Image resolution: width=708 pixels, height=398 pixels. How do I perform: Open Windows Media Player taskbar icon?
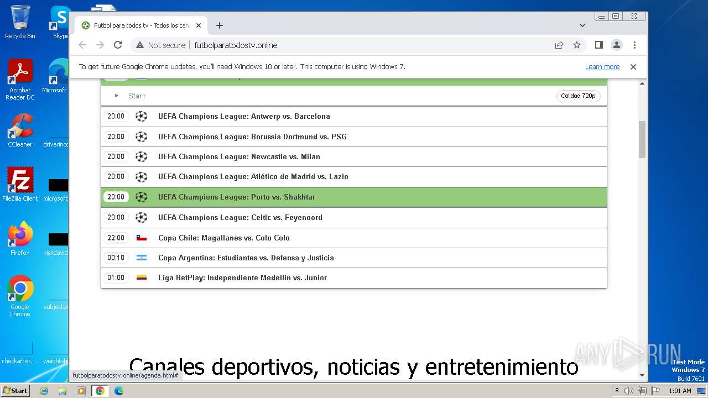(81, 391)
